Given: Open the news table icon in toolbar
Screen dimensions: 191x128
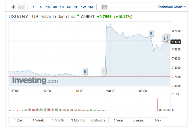Looking at the screenshot, I should tap(105, 7).
